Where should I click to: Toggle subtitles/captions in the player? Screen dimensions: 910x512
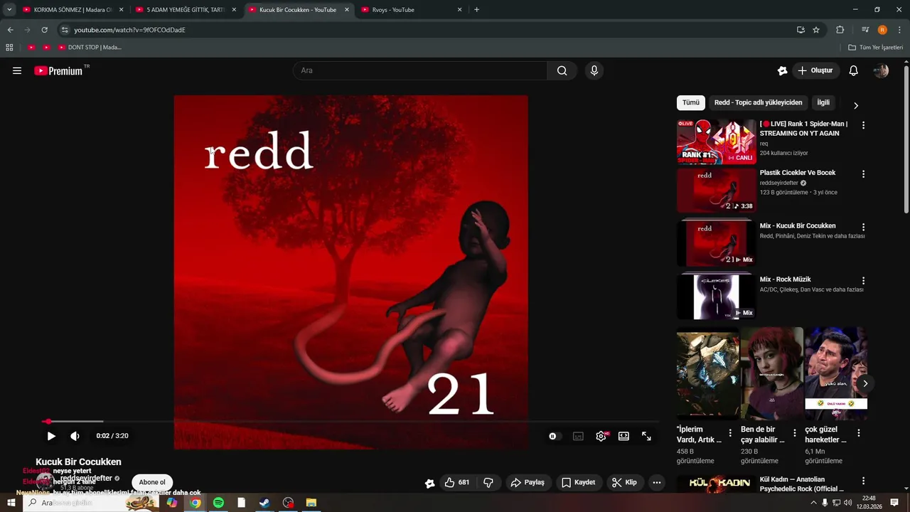578,436
